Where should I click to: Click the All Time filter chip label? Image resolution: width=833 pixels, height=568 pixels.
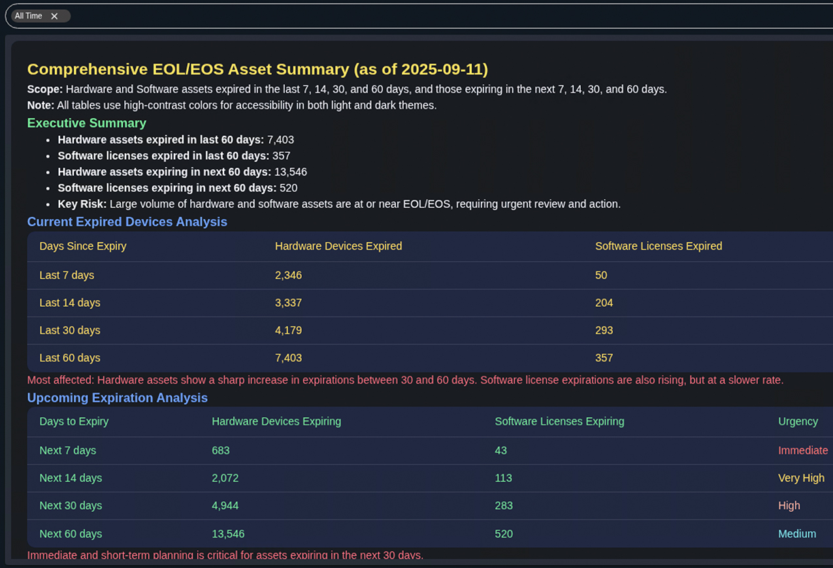pos(28,16)
